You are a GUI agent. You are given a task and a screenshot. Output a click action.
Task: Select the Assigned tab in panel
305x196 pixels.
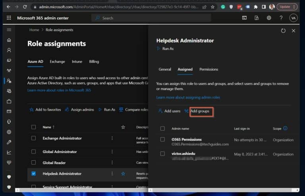pyautogui.click(x=185, y=69)
